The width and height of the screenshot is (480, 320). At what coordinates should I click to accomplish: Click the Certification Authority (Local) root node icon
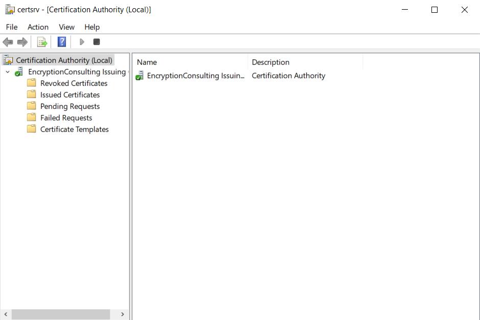[x=9, y=60]
